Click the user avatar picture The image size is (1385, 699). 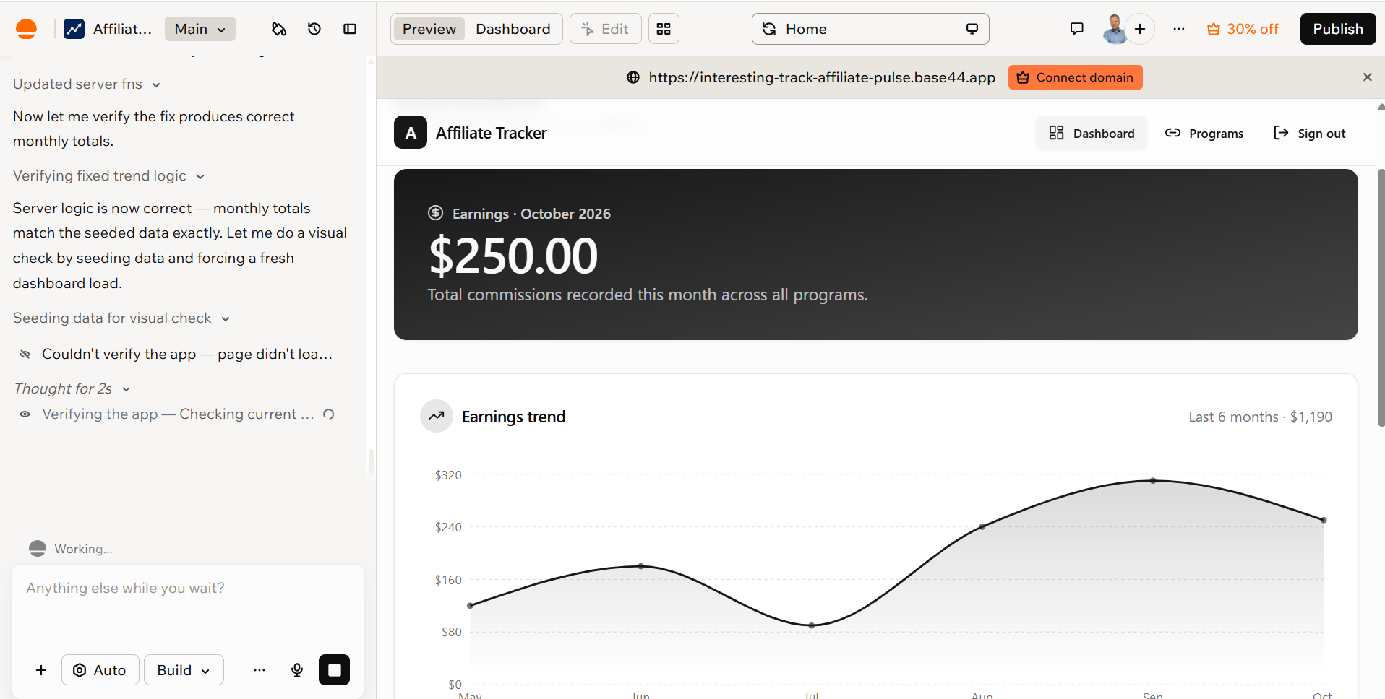[1115, 29]
